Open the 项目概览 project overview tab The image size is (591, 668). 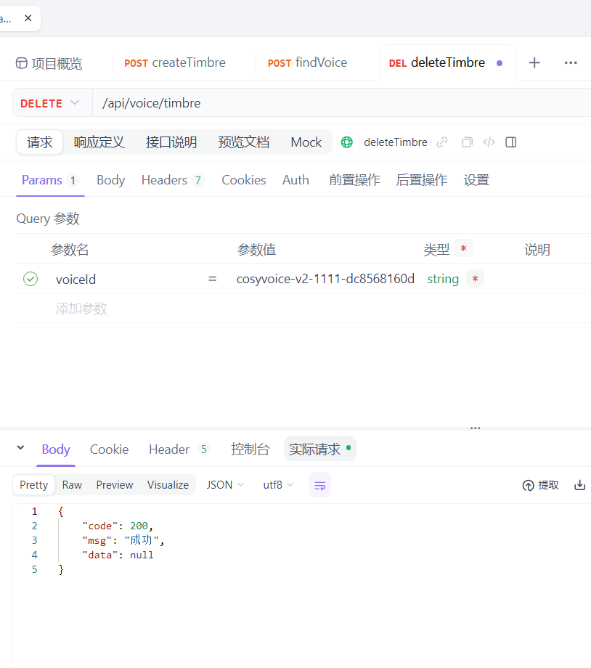point(49,63)
